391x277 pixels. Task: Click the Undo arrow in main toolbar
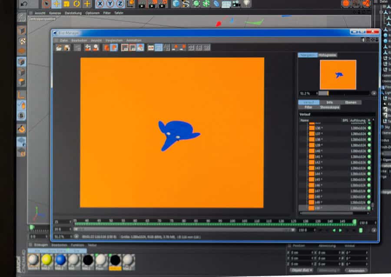24,4
